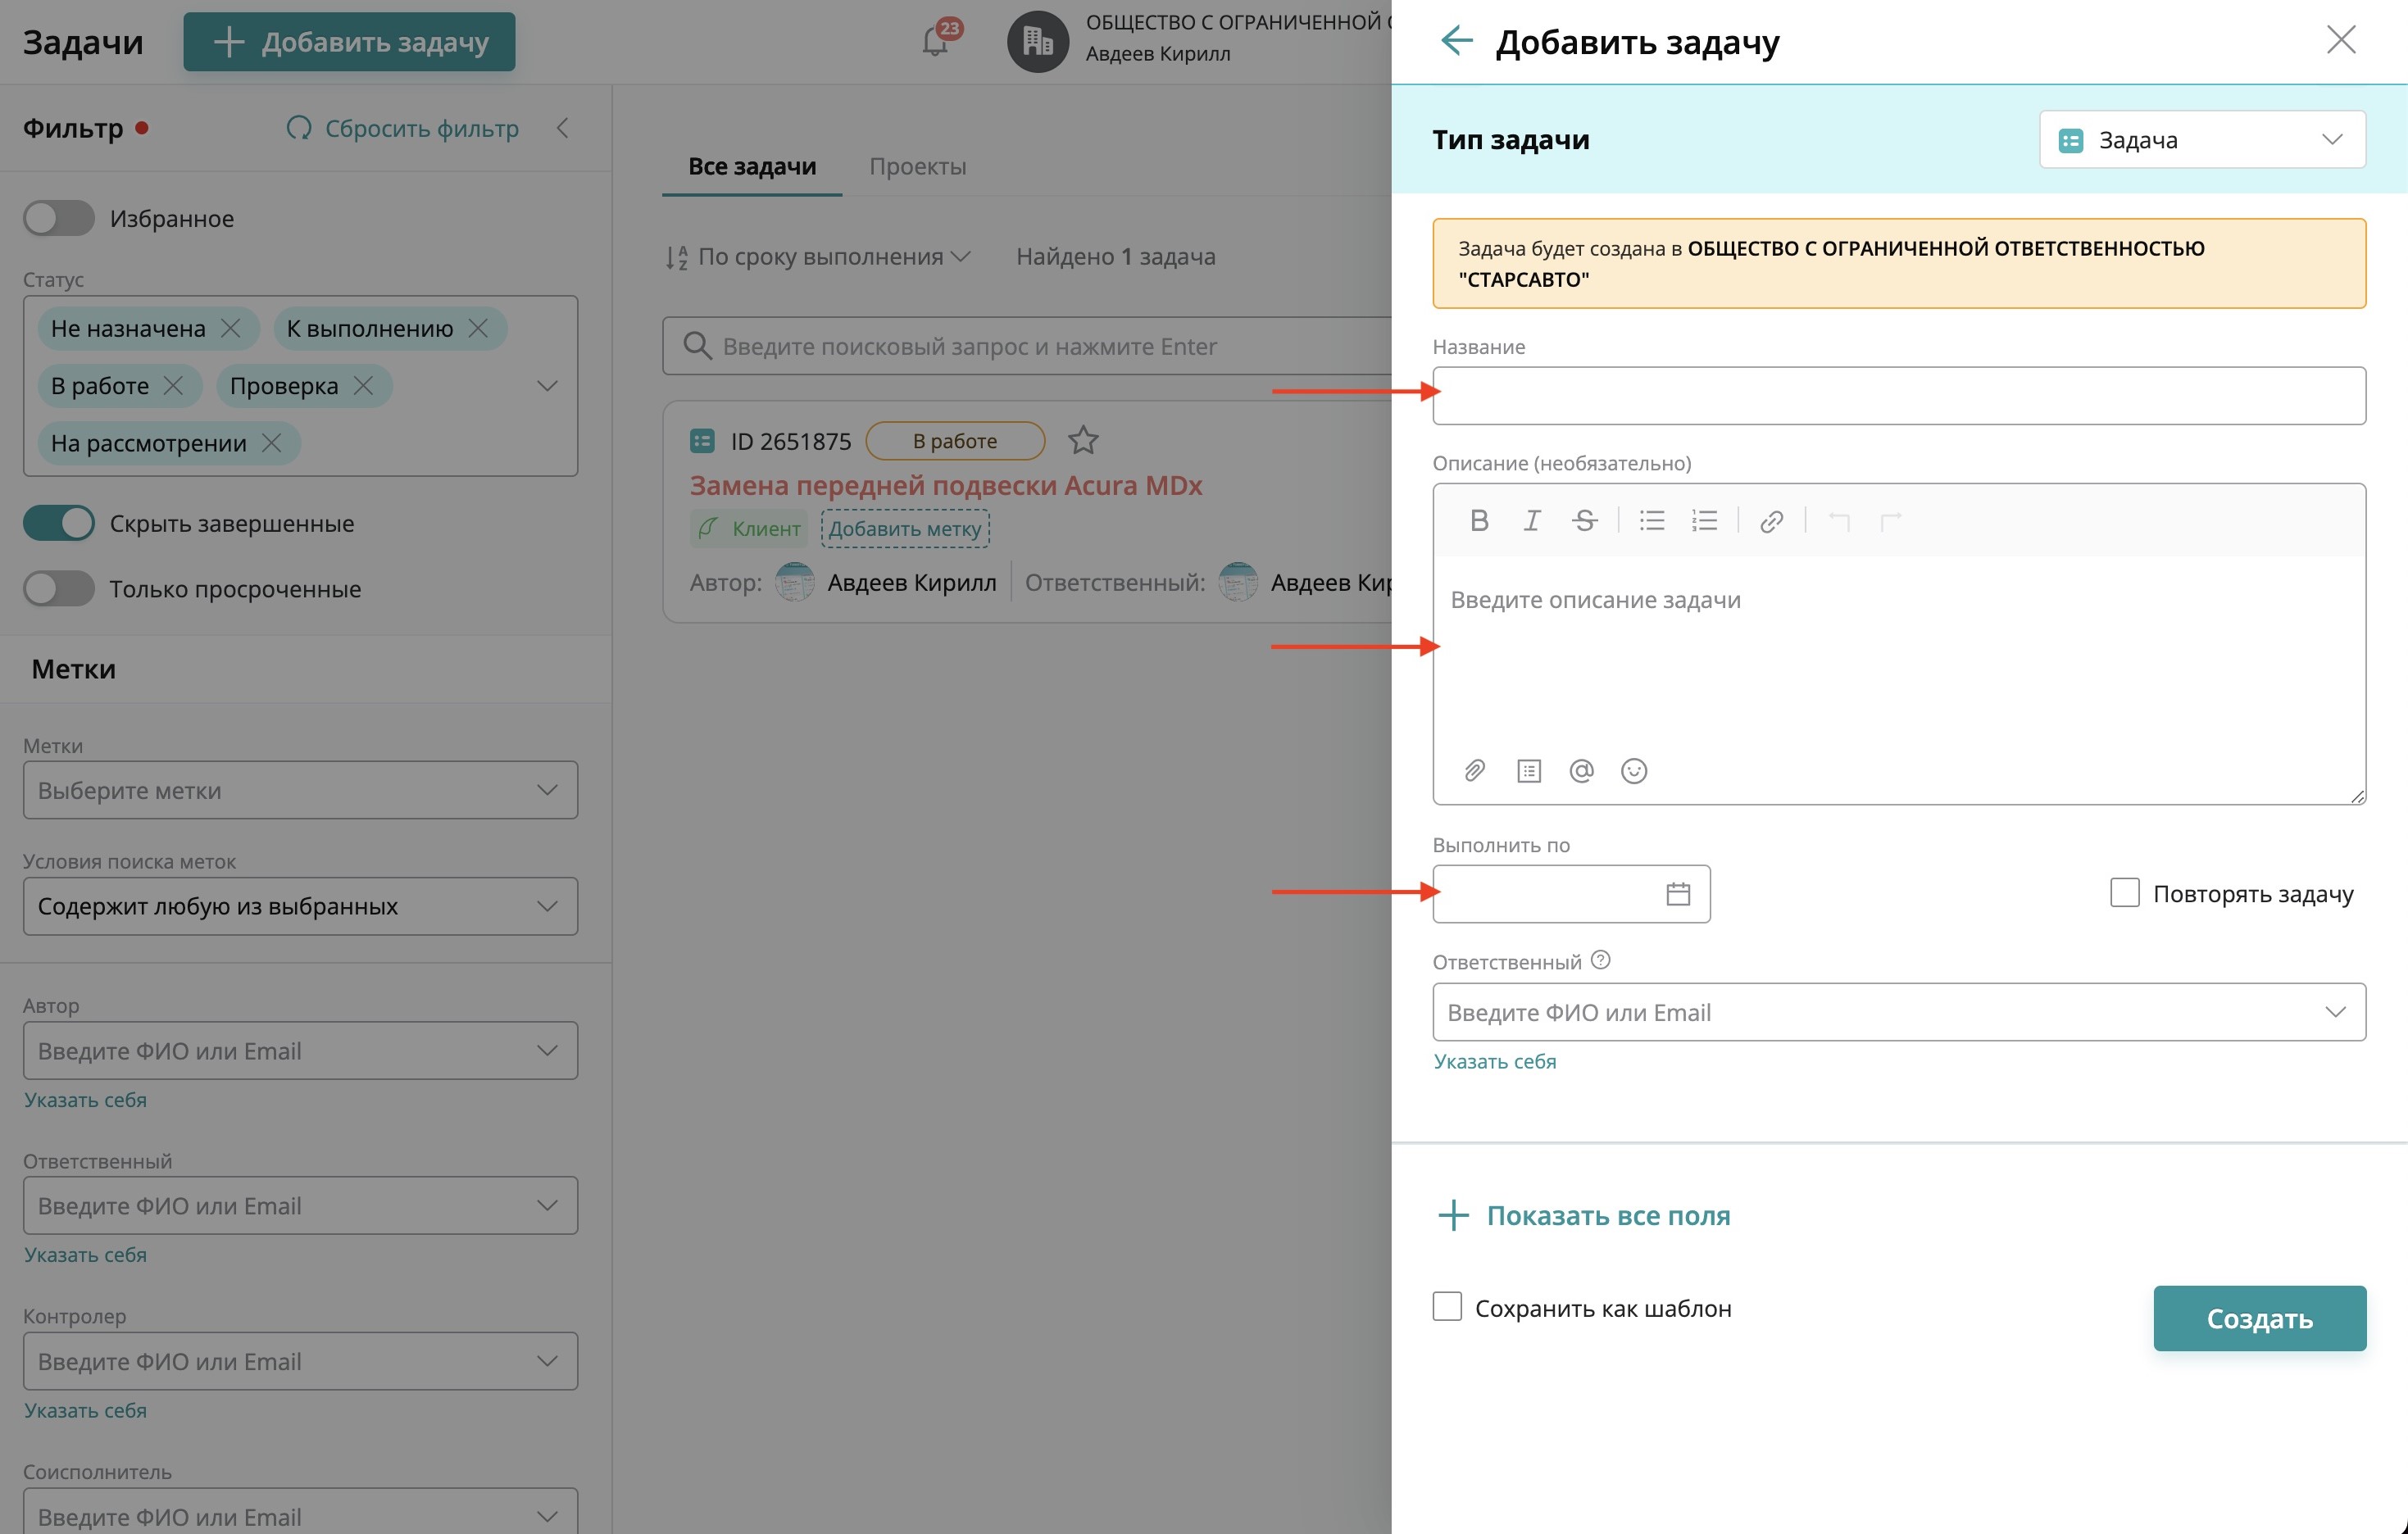
Task: Click Показать все поля link
Action: [x=1607, y=1215]
